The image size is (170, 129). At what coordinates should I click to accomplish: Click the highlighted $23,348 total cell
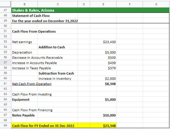pyautogui.click(x=103, y=126)
